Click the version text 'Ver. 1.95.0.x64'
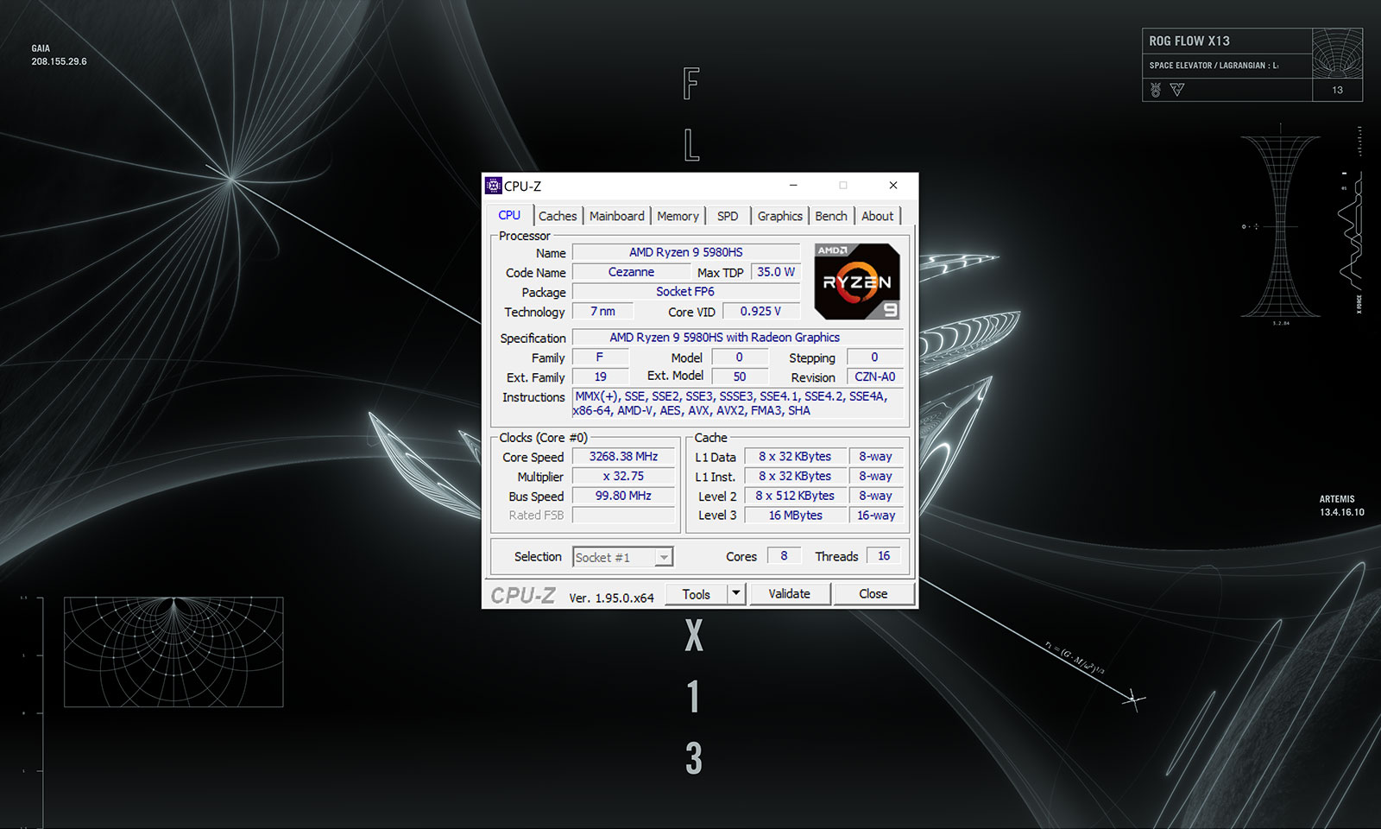The width and height of the screenshot is (1381, 829). [611, 598]
